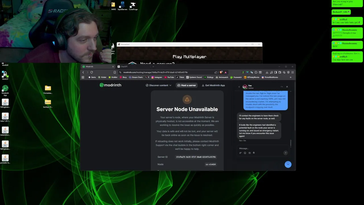Open the JadeAddon jar file on desktop
This screenshot has height=205, width=364.
5,131
